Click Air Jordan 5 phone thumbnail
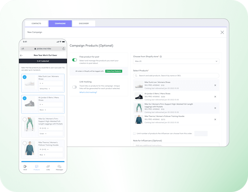 point(30,104)
